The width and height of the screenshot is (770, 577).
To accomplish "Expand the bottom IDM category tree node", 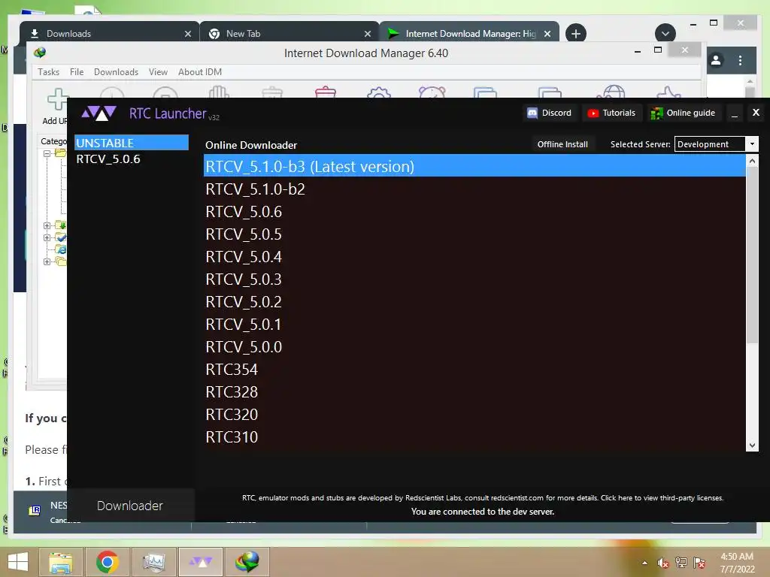I will [47, 261].
